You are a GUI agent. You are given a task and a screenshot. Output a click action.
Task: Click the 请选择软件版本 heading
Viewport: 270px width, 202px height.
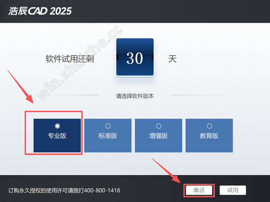coord(135,96)
